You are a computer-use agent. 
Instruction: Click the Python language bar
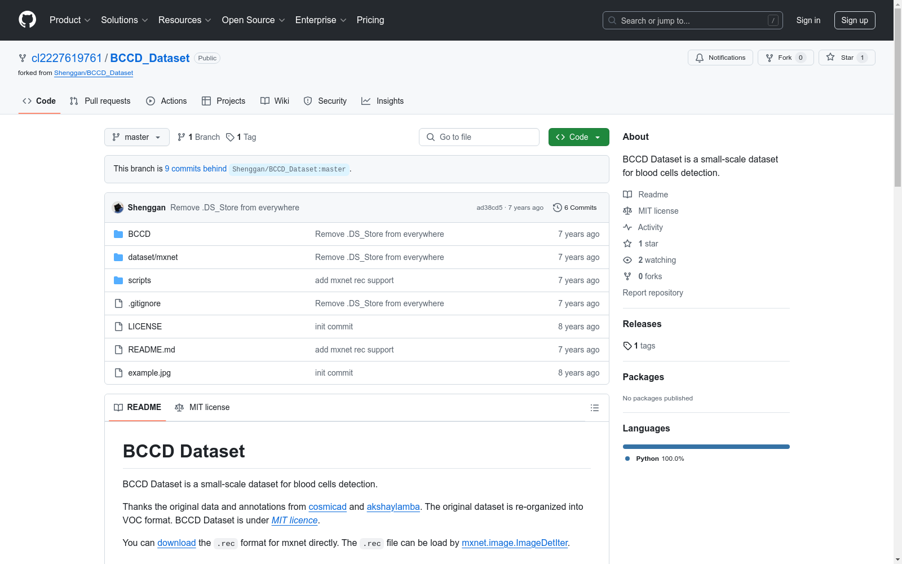click(706, 447)
